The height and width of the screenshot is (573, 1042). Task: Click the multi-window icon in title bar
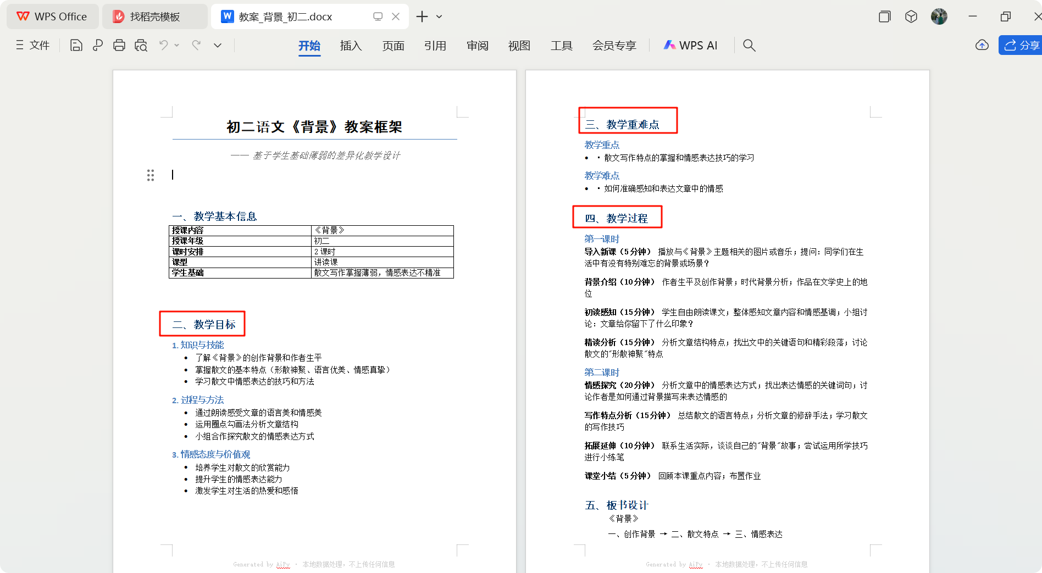(x=884, y=16)
